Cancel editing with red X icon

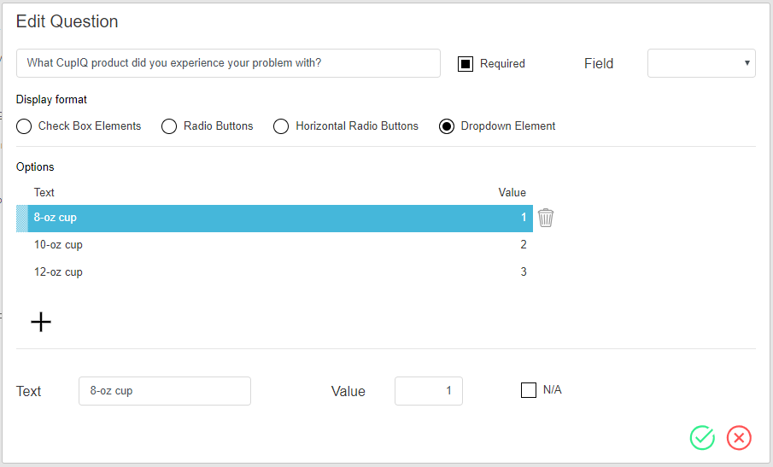point(739,437)
